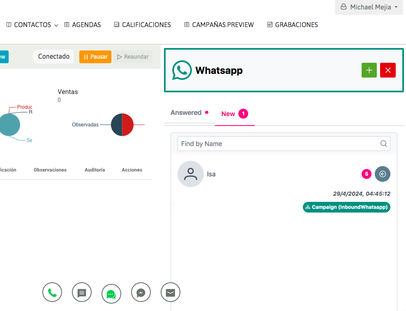Open the email envelope channel icon
The image size is (406, 311).
[x=171, y=292]
